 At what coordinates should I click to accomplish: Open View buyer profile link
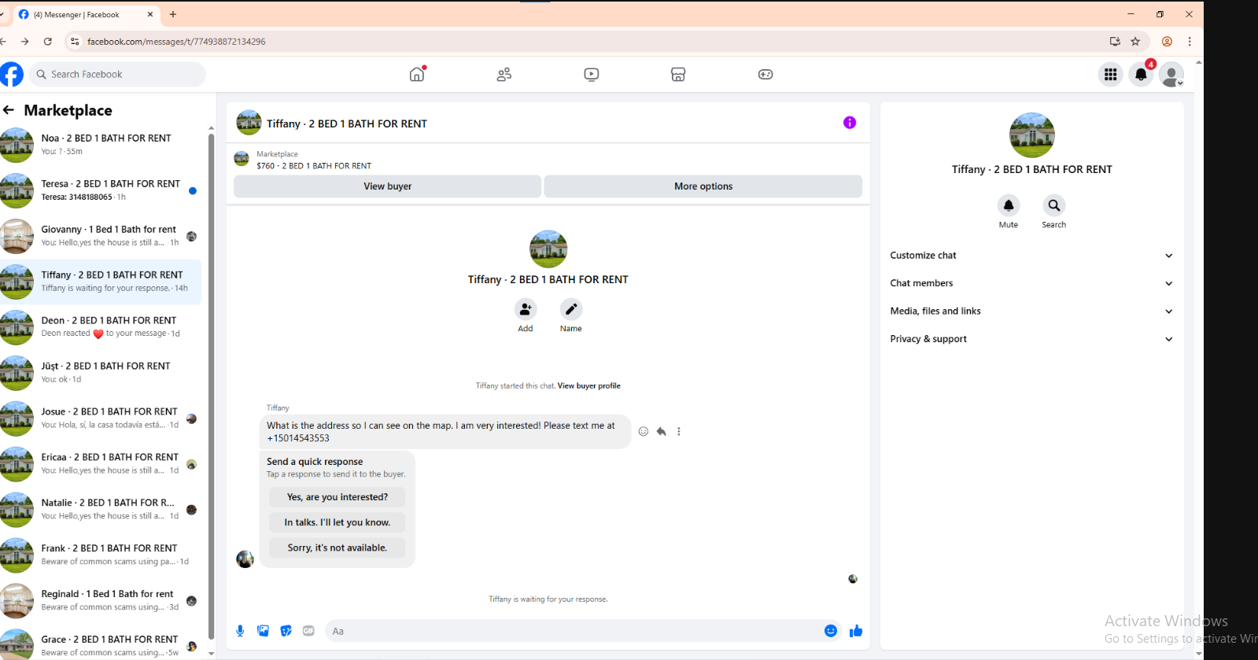pyautogui.click(x=589, y=386)
